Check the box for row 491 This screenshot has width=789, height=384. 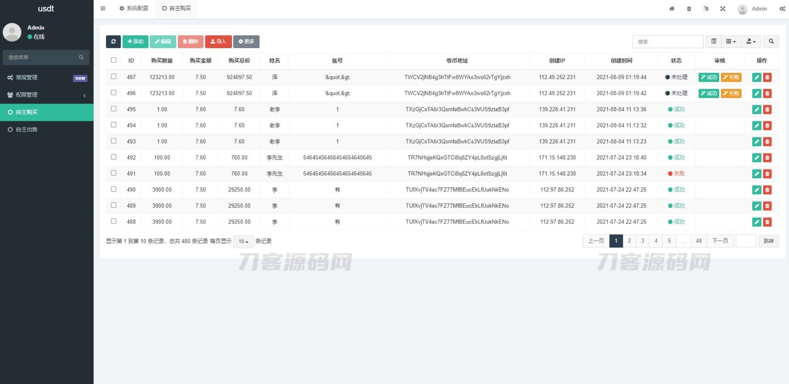pos(113,173)
